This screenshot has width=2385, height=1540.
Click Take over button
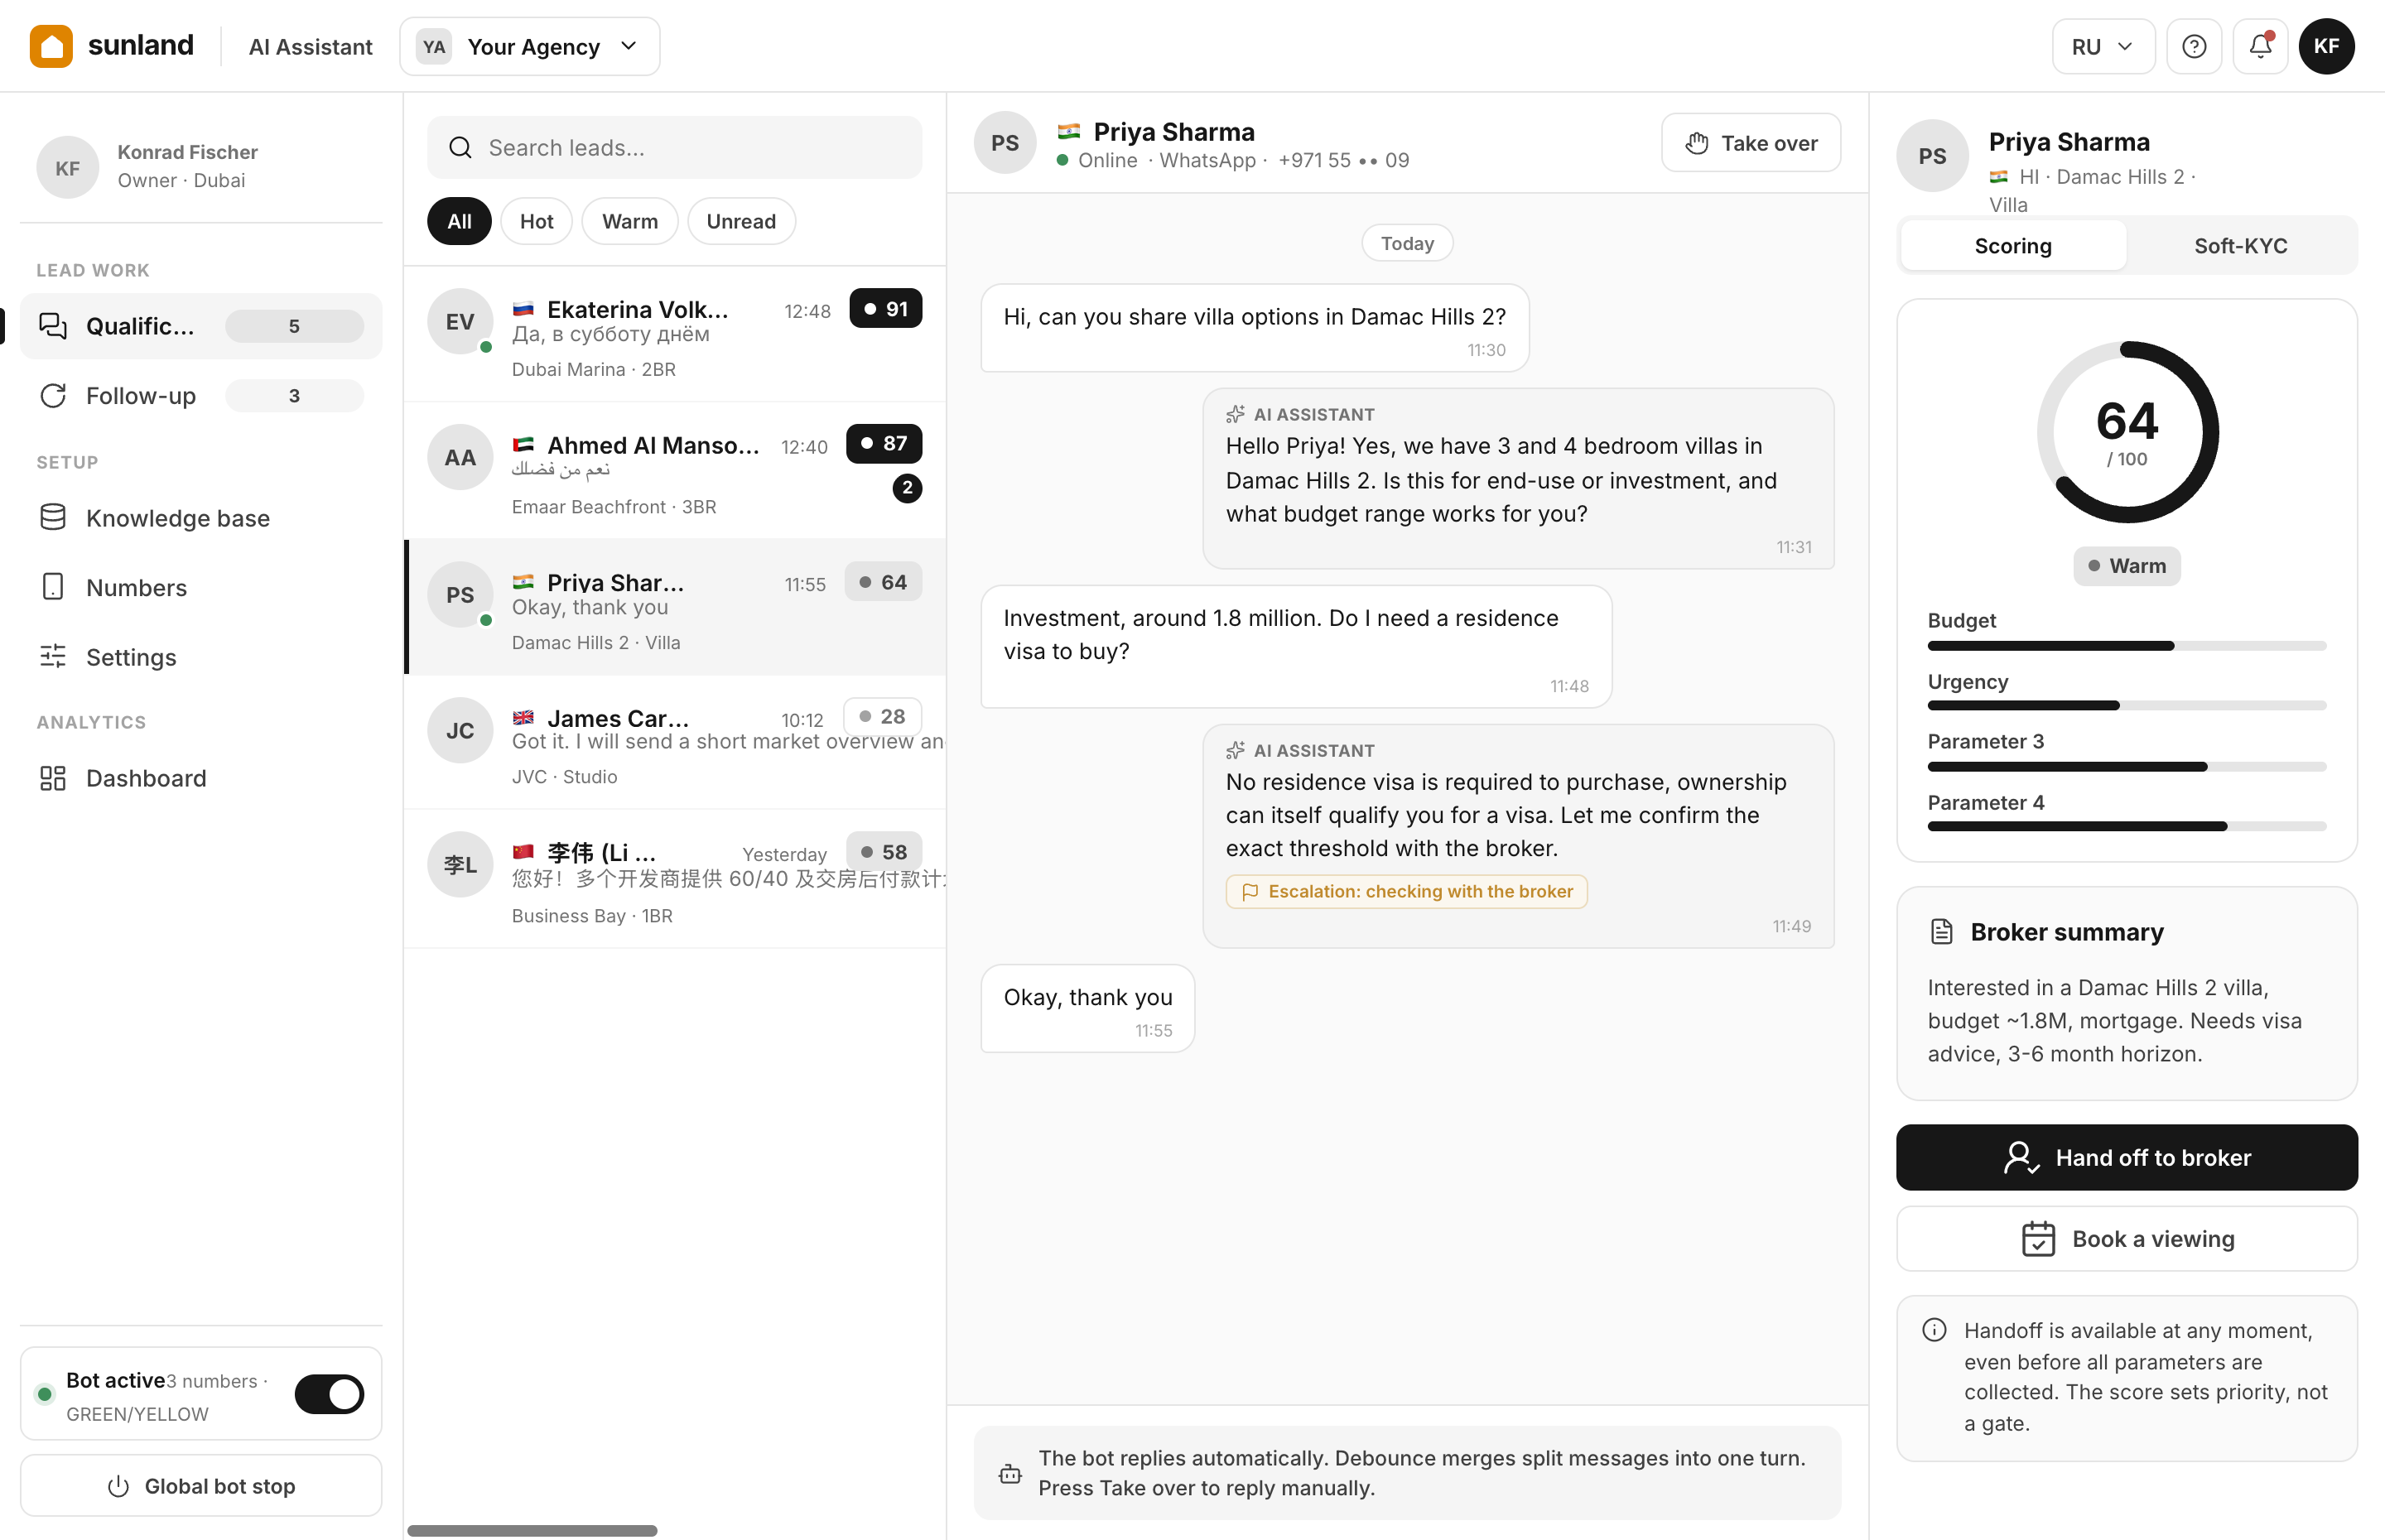pyautogui.click(x=1750, y=143)
